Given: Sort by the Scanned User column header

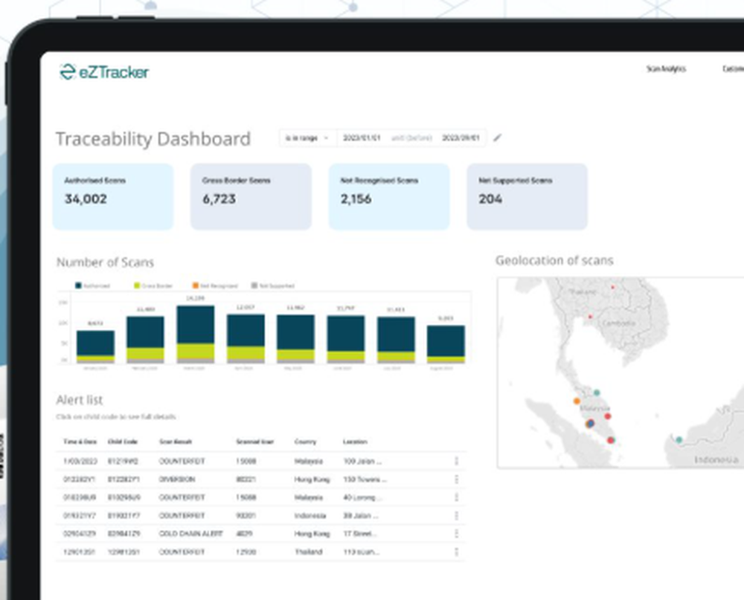Looking at the screenshot, I should click(254, 442).
